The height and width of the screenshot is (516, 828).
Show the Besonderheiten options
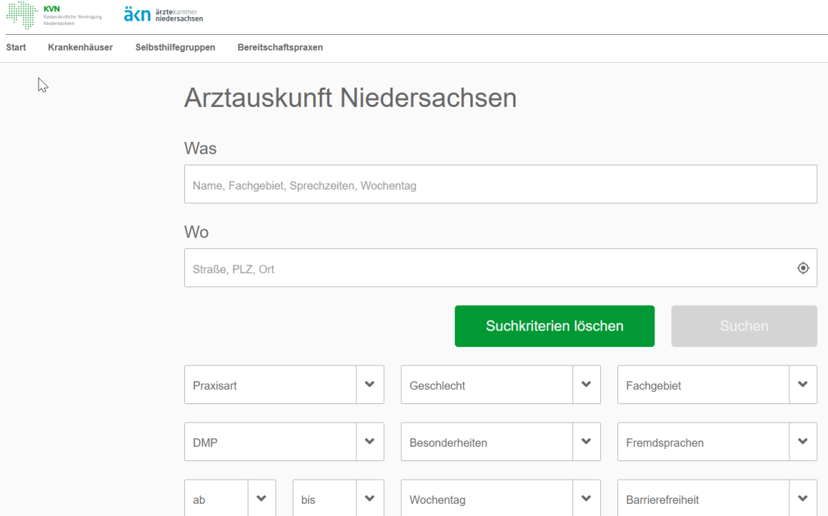[500, 442]
